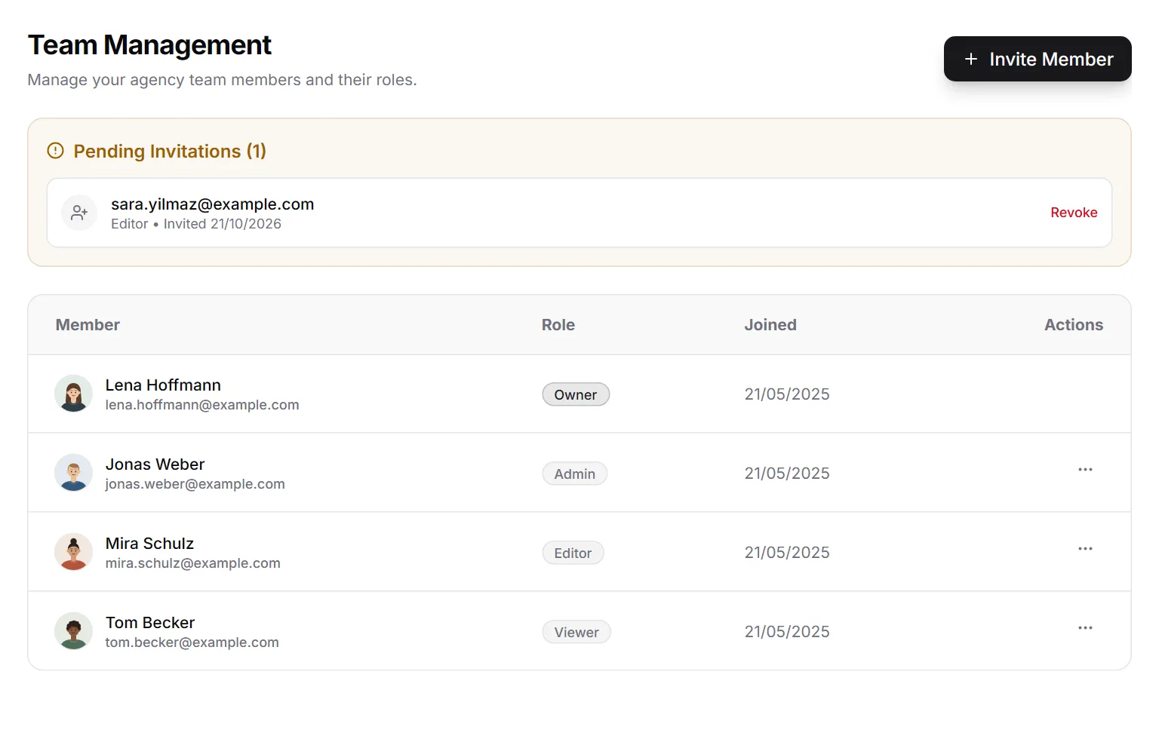
Task: Click email lena.hoffmann@example.com
Action: [202, 405]
